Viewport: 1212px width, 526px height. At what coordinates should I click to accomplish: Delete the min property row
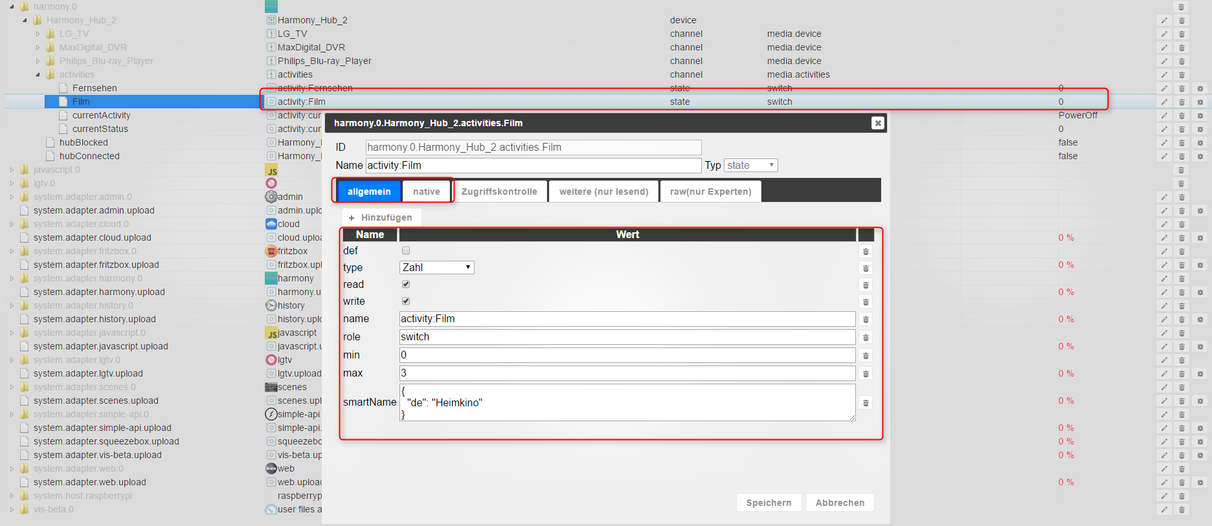[x=866, y=355]
